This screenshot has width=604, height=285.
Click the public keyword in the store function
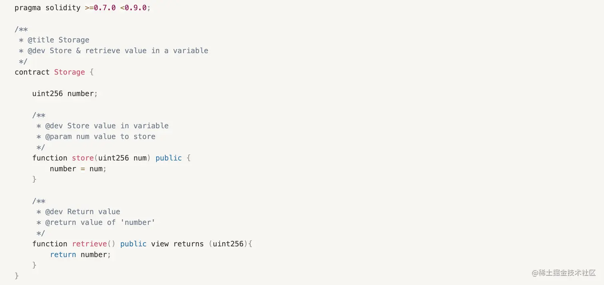(x=169, y=158)
